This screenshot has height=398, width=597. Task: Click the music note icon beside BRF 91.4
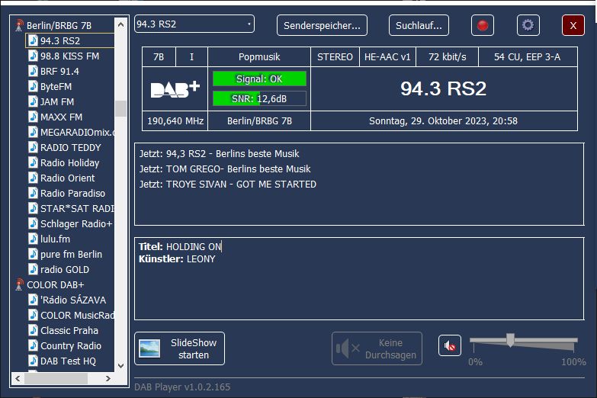tap(33, 71)
